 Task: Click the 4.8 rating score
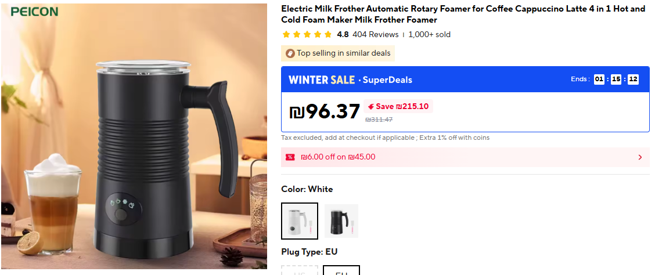(x=343, y=35)
